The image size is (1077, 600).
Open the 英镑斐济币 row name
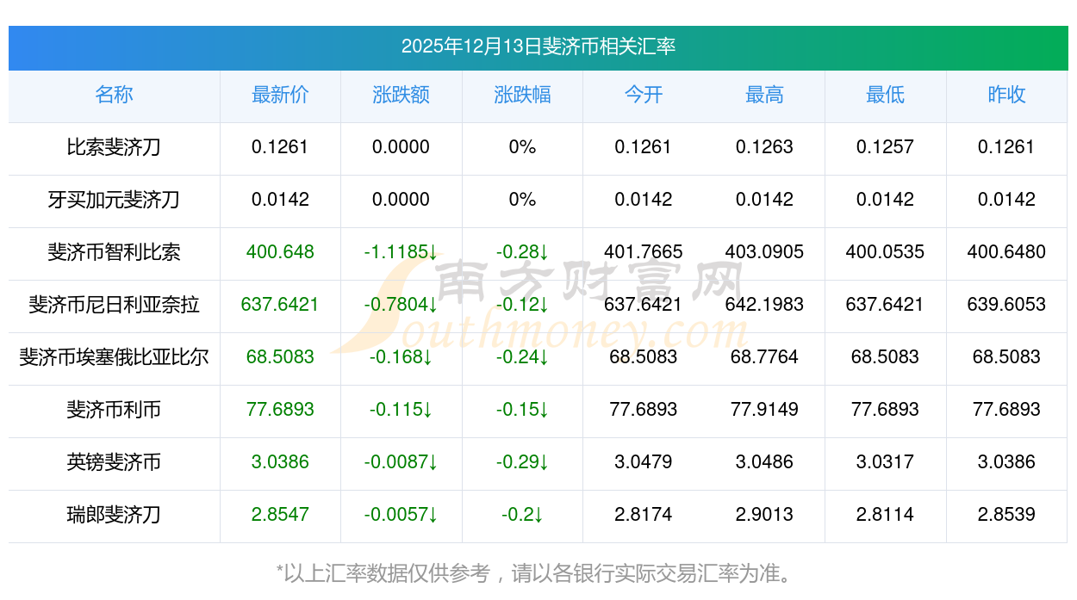tap(114, 462)
